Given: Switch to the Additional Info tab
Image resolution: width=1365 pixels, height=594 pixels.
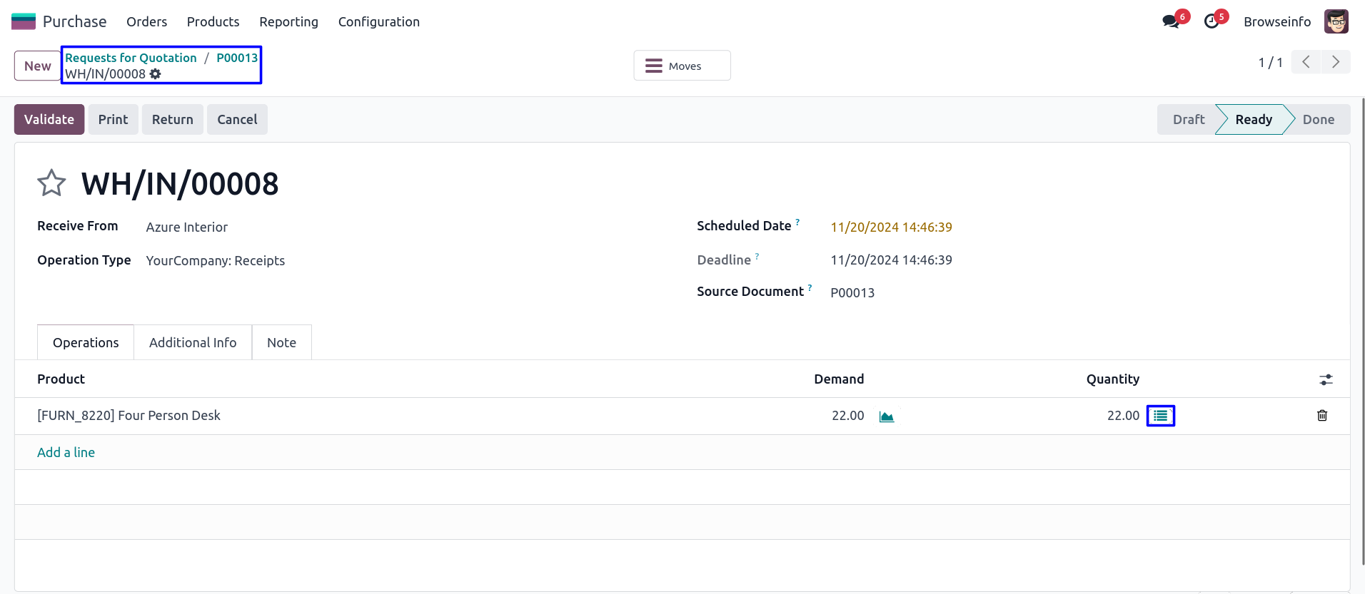Looking at the screenshot, I should (x=193, y=343).
